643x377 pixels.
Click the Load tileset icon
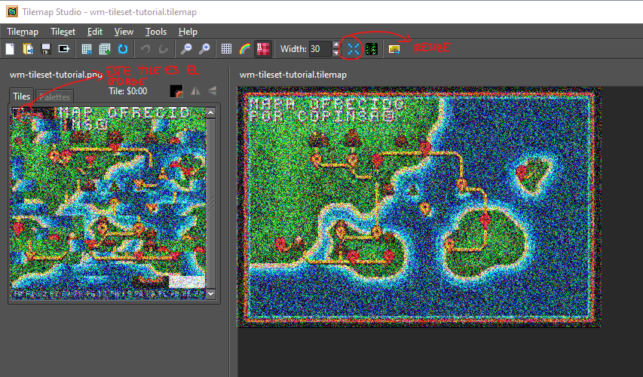point(87,49)
